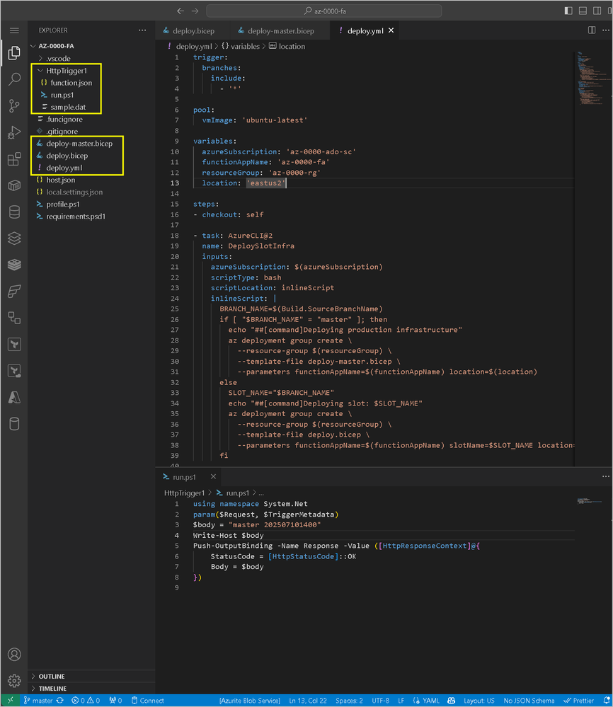Open deploy.bicep in explorer tree
Image resolution: width=613 pixels, height=707 pixels.
point(67,156)
